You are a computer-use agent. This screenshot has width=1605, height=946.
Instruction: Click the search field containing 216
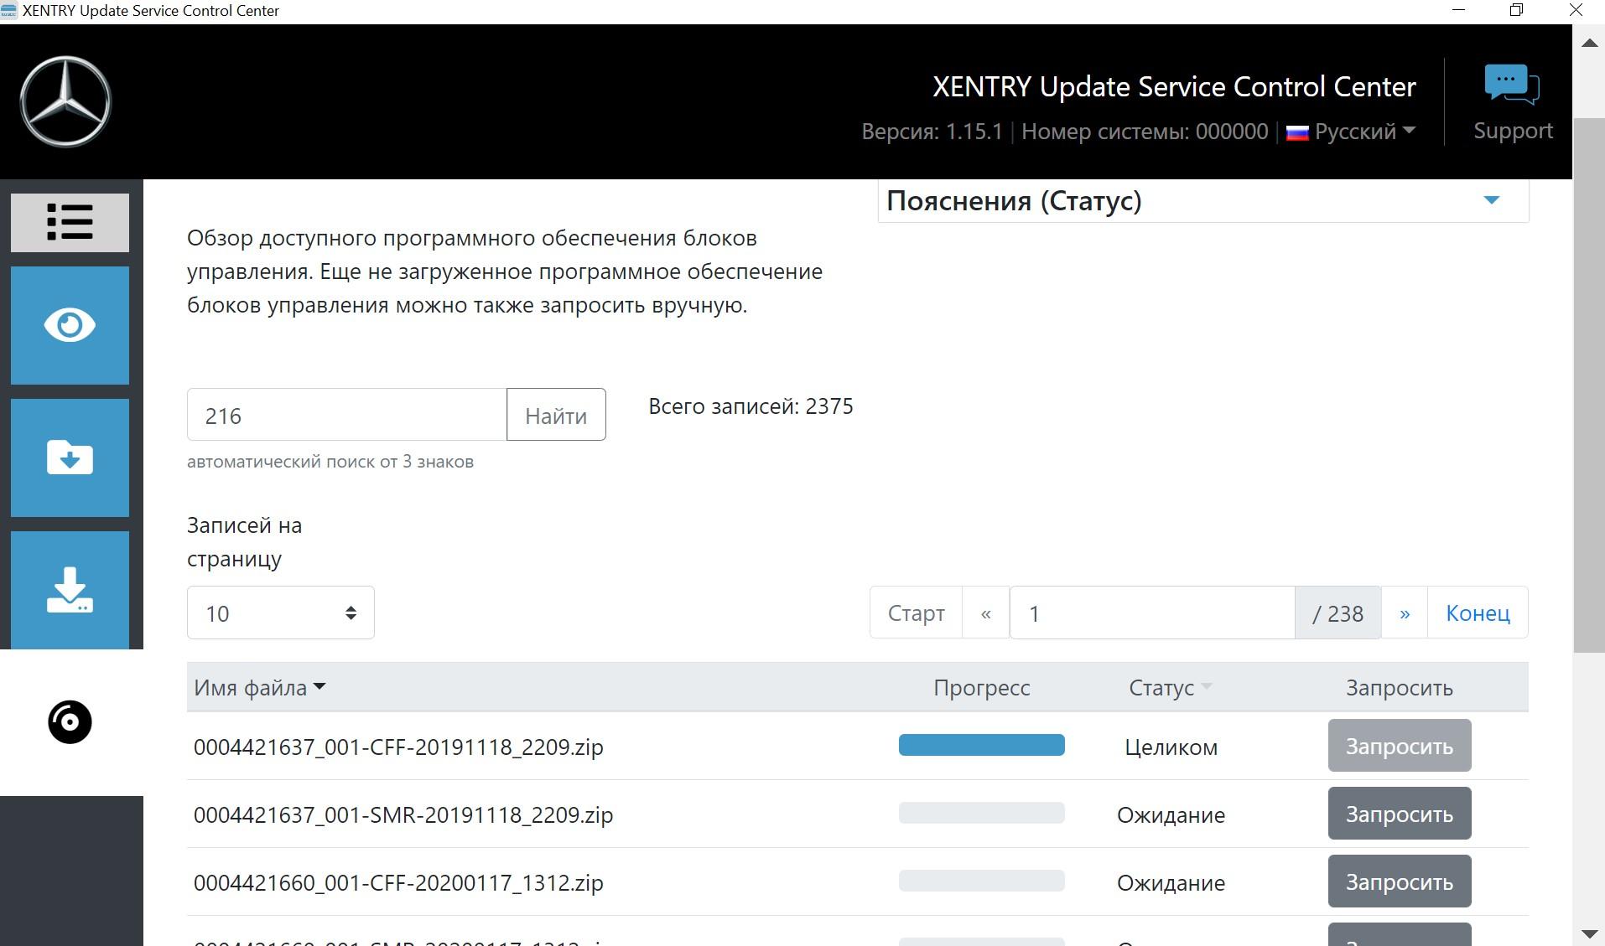[x=346, y=415]
